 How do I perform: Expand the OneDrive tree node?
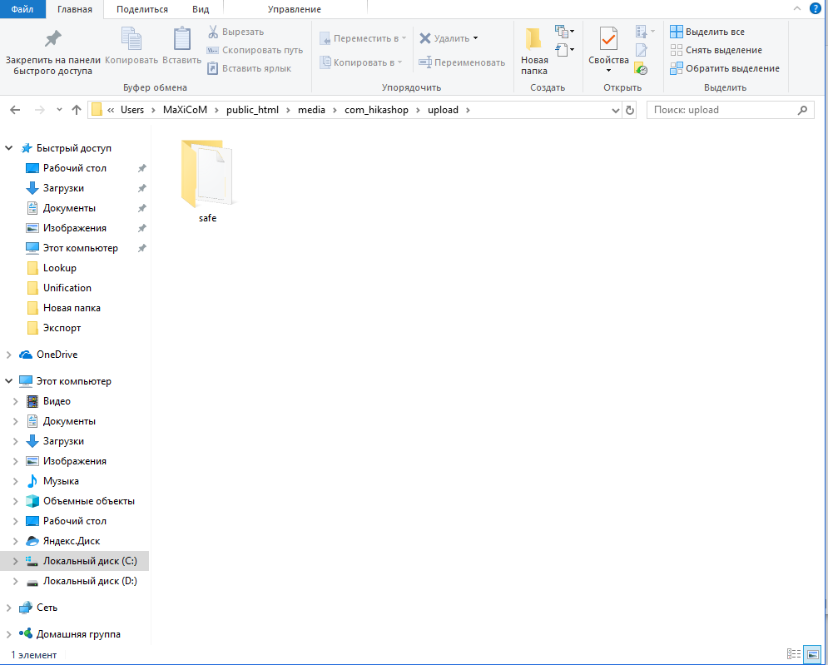[9, 355]
